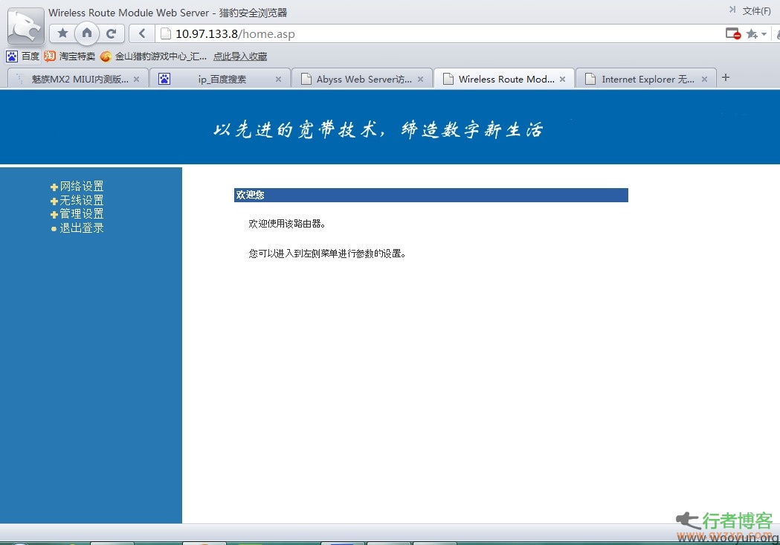Open the 无线设置 menu item
Viewport: 780px width, 545px height.
click(x=82, y=200)
